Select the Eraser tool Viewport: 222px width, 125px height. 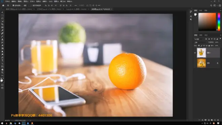click(2, 45)
